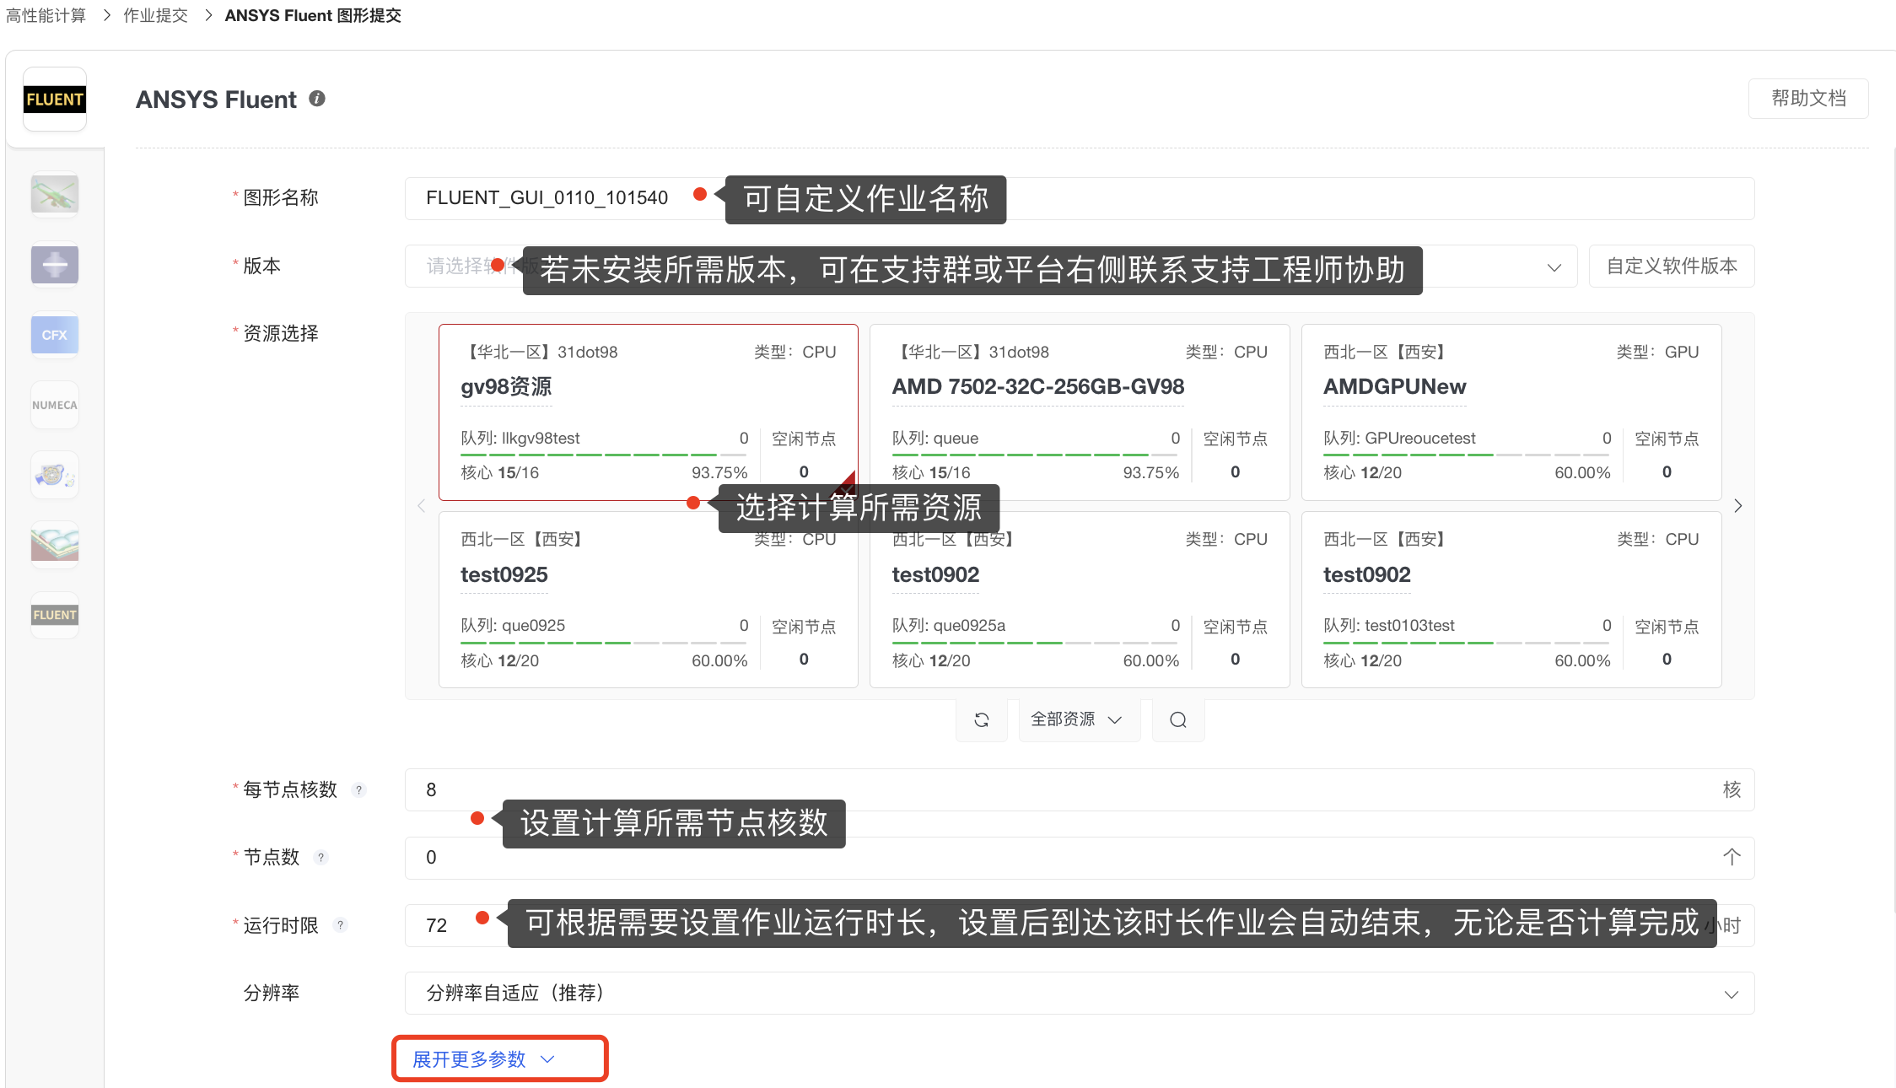1896x1088 pixels.
Task: Click help icon next to 运行时限
Action: [341, 925]
